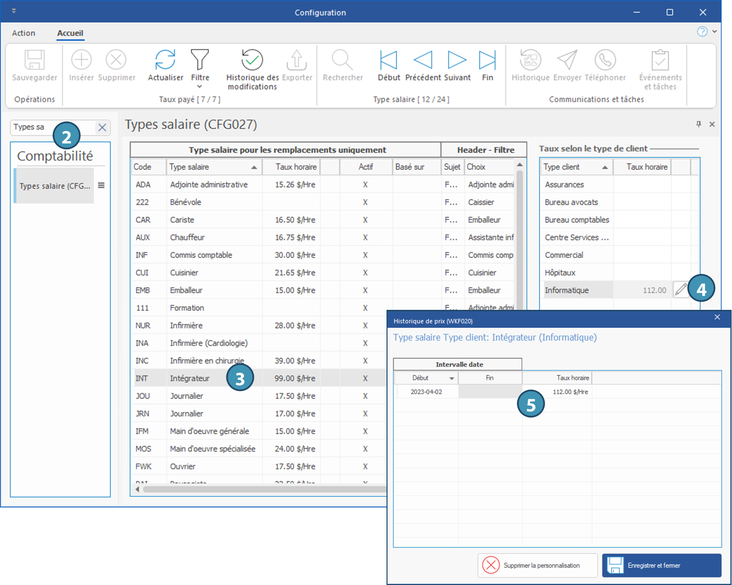
Task: Expand the Filtre dropdown arrow
Action: point(200,87)
